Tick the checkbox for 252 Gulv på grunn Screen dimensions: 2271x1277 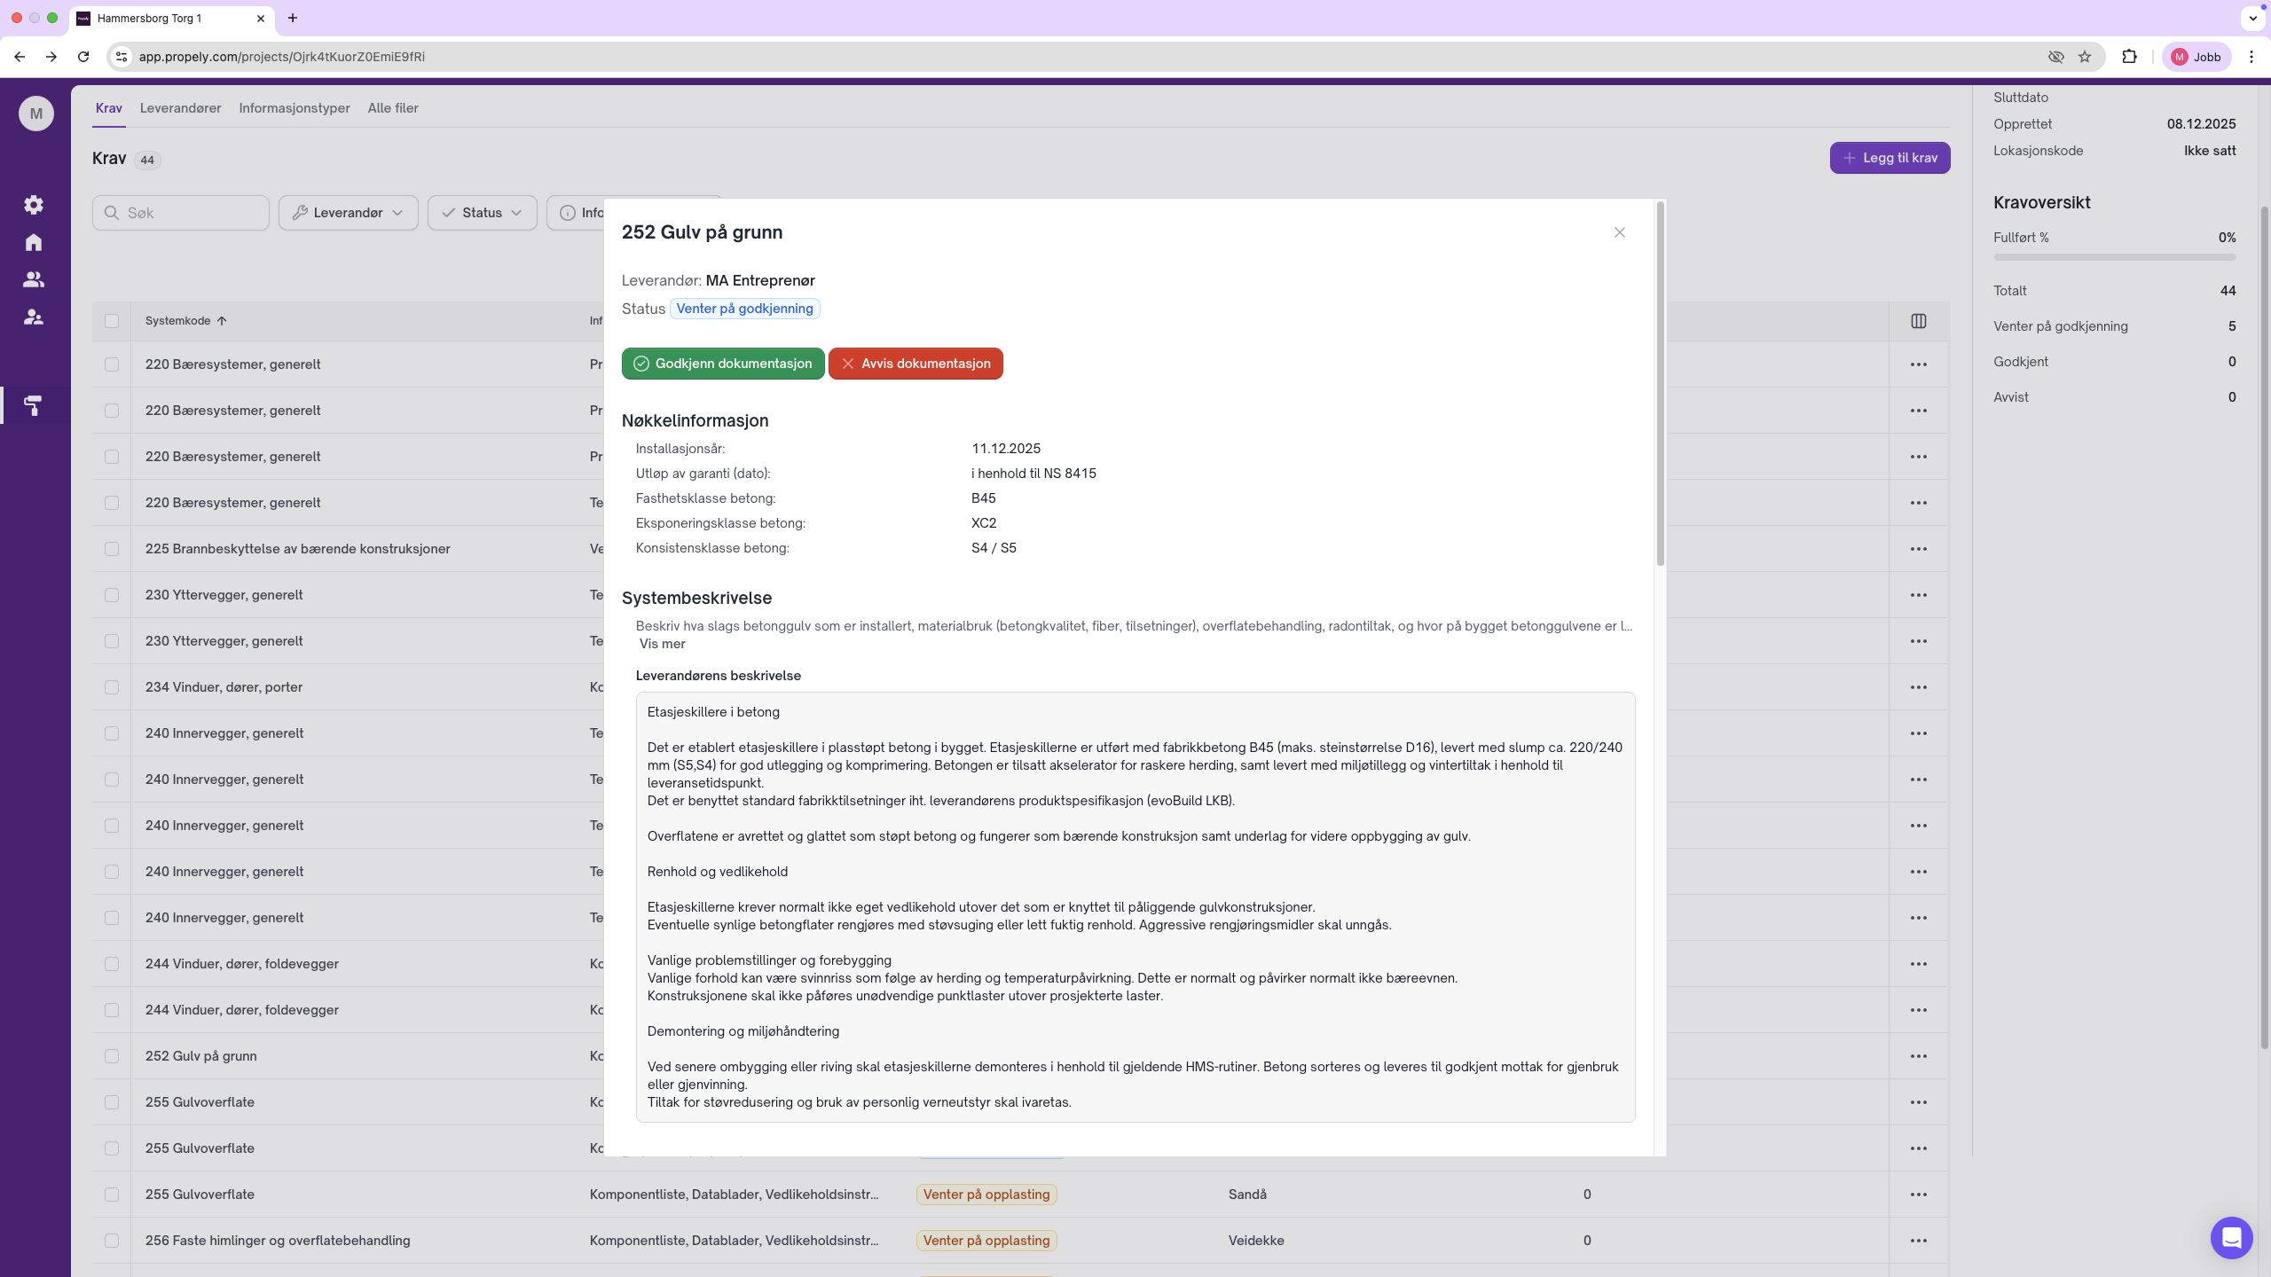pyautogui.click(x=112, y=1056)
